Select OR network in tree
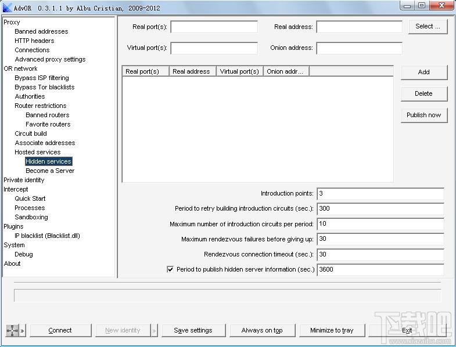 [x=20, y=68]
